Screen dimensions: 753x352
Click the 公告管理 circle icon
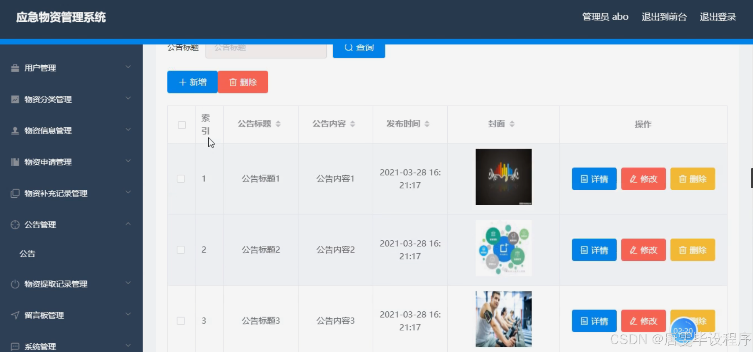(15, 225)
